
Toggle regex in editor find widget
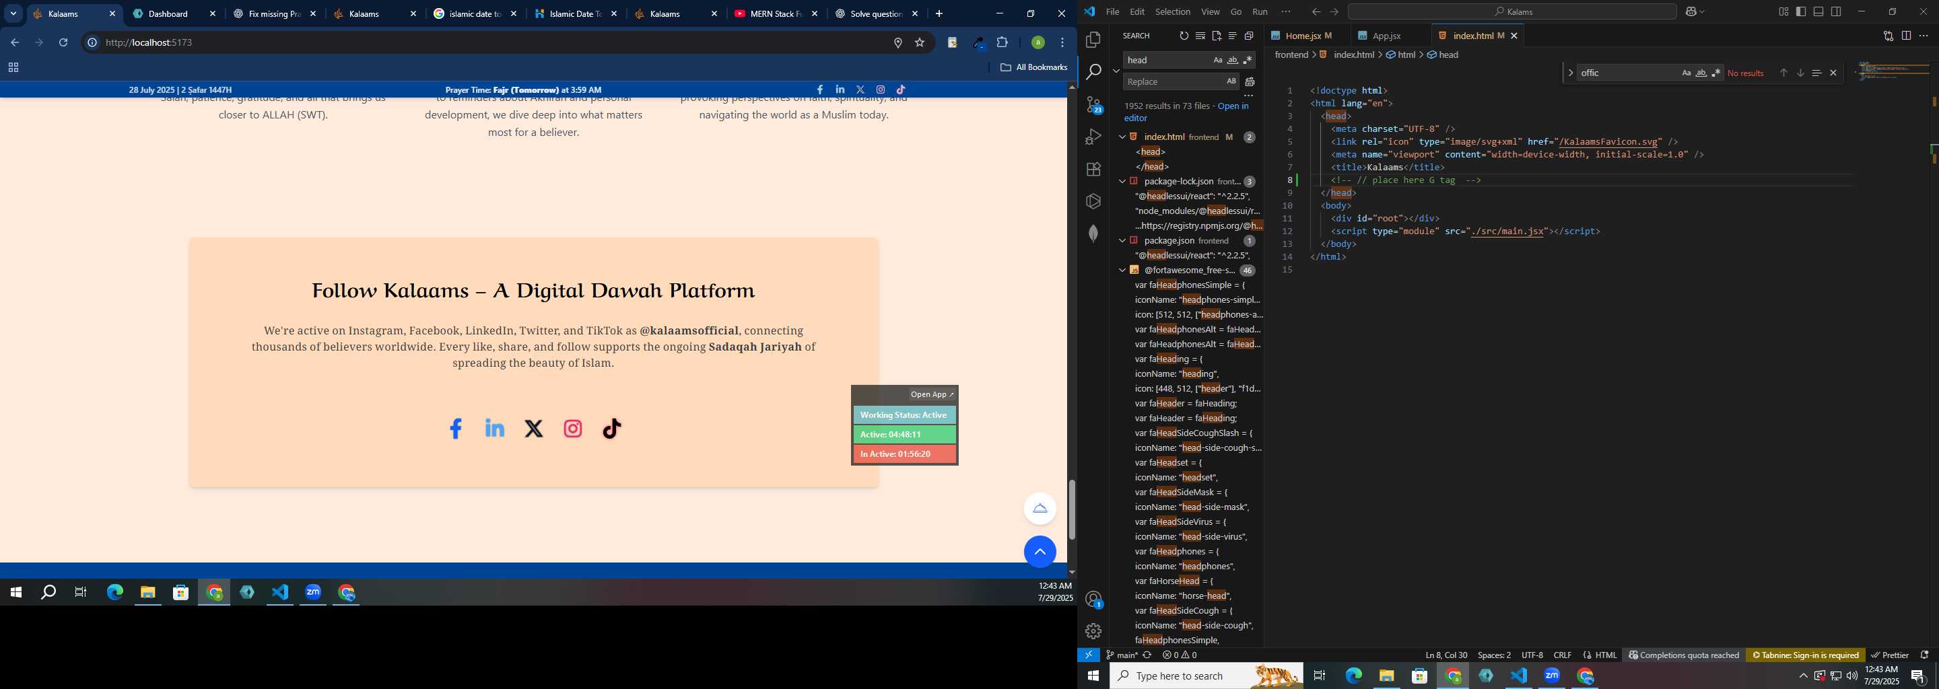click(1716, 73)
